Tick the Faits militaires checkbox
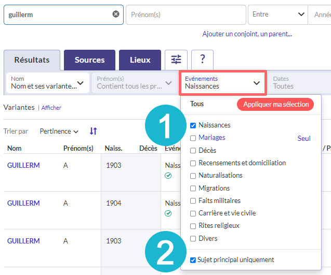The image size is (331, 275). [x=193, y=201]
